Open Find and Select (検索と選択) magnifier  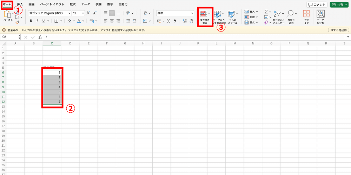(x=291, y=17)
